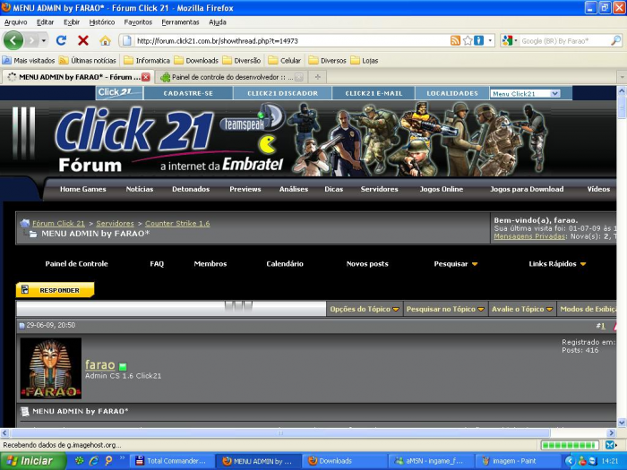Open the Counter Strike 1.6 breadcrumb link

tap(177, 224)
